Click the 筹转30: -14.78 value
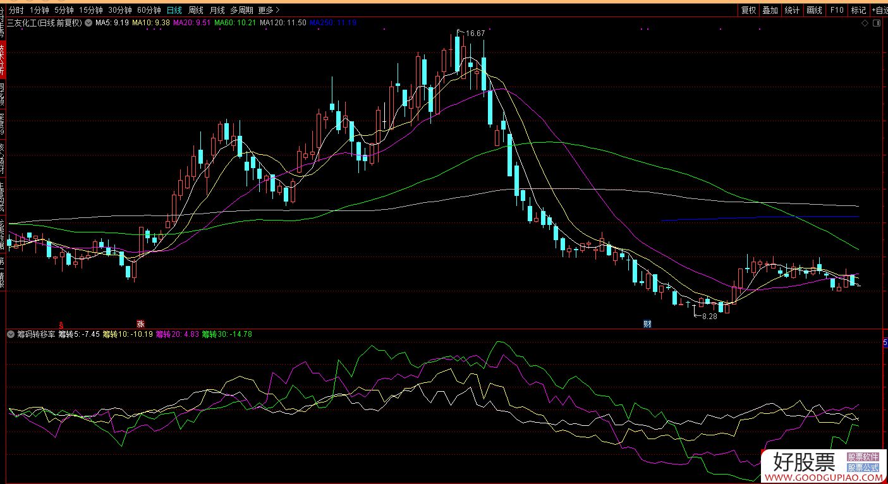Screen dimensions: 888x484 pos(227,334)
